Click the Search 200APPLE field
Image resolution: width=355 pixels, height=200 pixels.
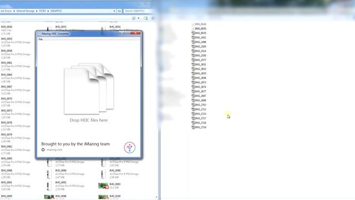click(x=137, y=11)
